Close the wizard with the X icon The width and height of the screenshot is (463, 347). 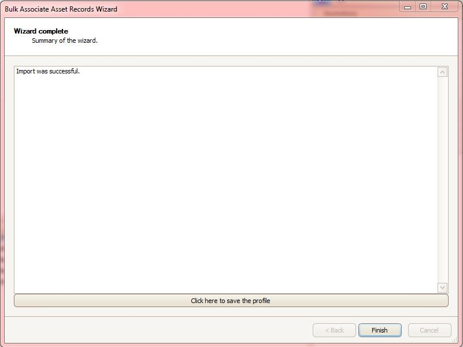(x=445, y=7)
